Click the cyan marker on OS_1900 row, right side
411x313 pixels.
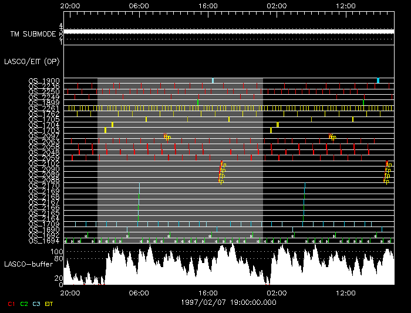pos(378,80)
